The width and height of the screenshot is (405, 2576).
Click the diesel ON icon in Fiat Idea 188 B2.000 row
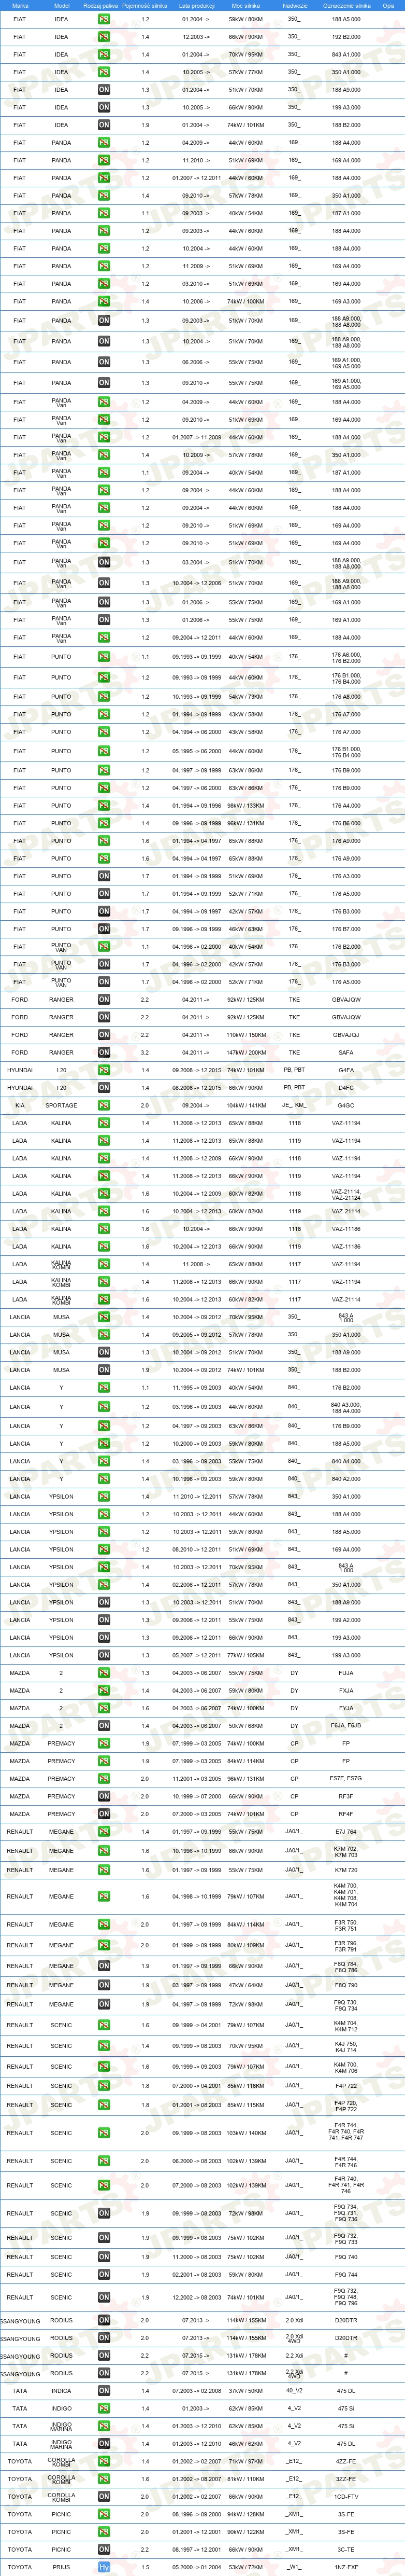click(x=104, y=125)
